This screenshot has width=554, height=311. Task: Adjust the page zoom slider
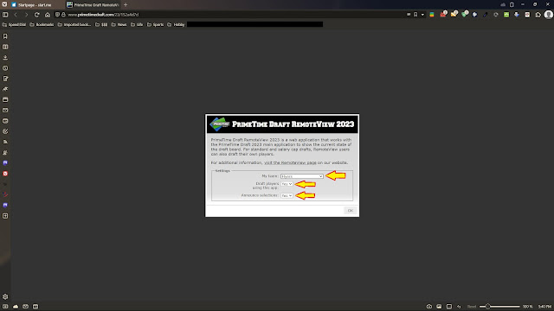(499, 307)
